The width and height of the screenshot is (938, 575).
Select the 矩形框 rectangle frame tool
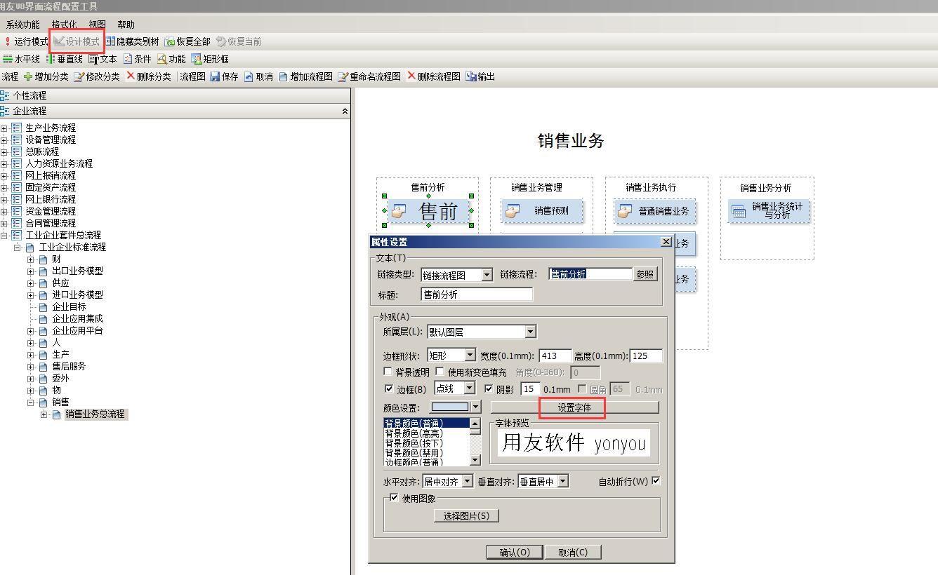point(210,59)
